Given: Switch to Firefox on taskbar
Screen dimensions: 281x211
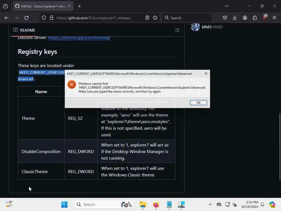Looking at the screenshot, I should point(156,204).
